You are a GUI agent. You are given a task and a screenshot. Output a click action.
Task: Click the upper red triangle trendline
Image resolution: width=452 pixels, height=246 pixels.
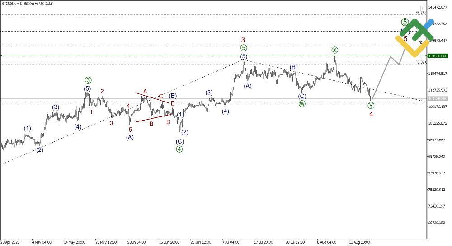[152, 97]
